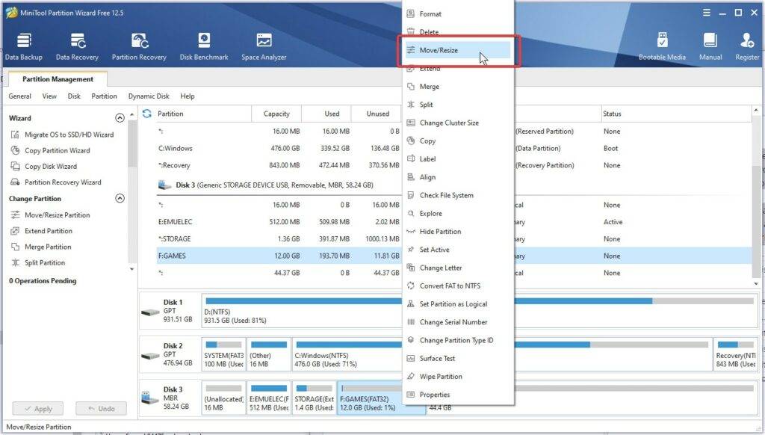Start Disk Benchmark tool

pos(204,47)
